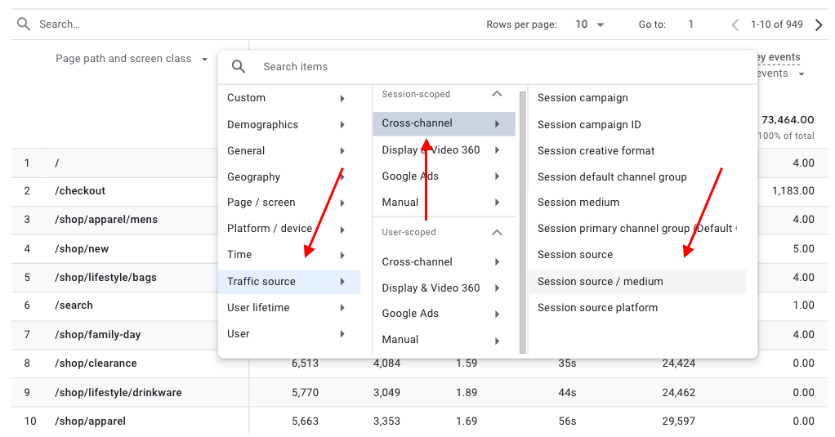The image size is (835, 437).
Task: Click the magnifier icon beside Search items
Action: point(239,66)
